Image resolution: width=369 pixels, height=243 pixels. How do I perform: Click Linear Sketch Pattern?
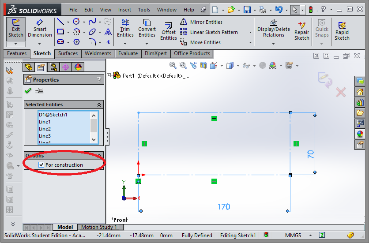tap(209, 32)
